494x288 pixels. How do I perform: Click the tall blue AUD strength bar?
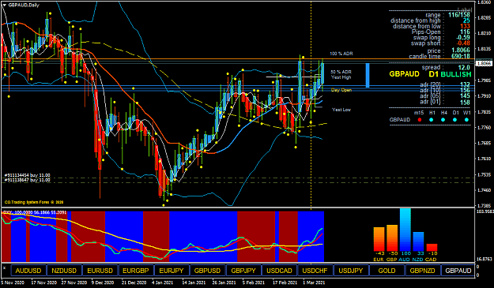(405, 229)
